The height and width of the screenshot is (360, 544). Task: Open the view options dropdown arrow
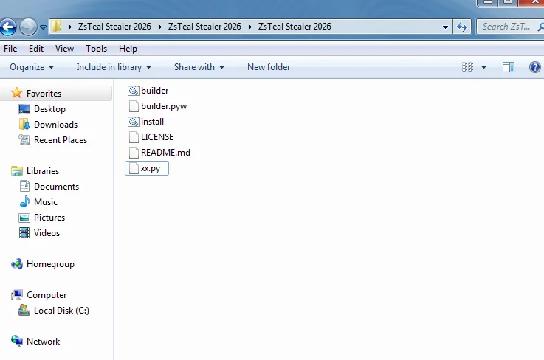(484, 67)
